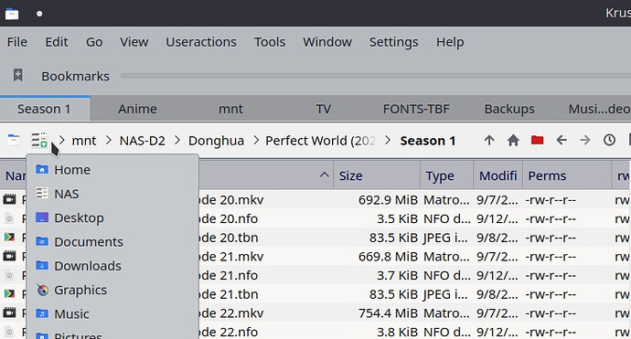The image size is (631, 339).
Task: Click the Season 1 breadcrumb segment
Action: click(427, 141)
